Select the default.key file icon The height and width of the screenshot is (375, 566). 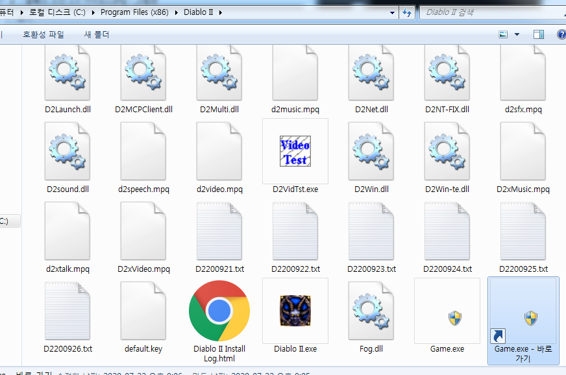(143, 311)
